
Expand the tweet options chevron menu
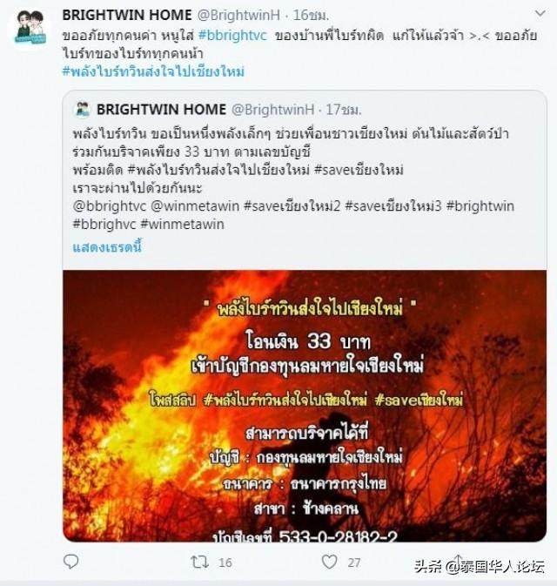pos(540,14)
